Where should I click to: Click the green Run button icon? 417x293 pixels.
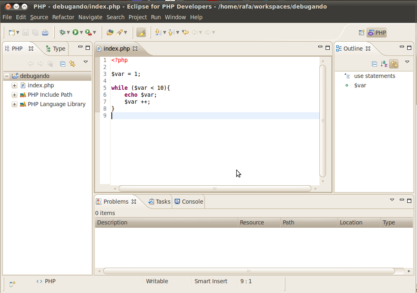[75, 32]
